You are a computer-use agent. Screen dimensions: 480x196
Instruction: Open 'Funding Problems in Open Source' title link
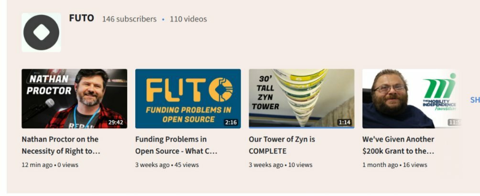click(x=176, y=145)
